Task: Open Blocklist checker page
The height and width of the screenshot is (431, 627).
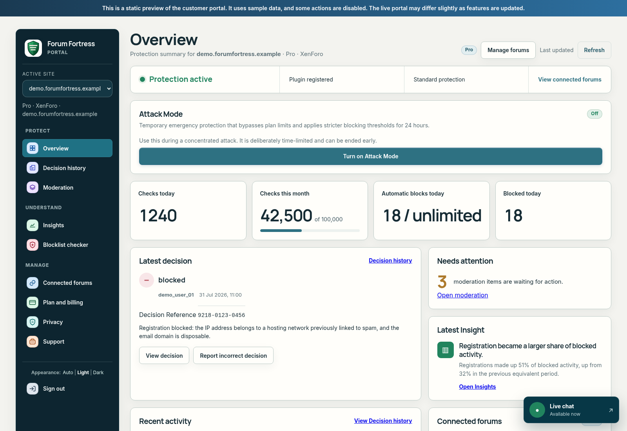Action: tap(67, 245)
